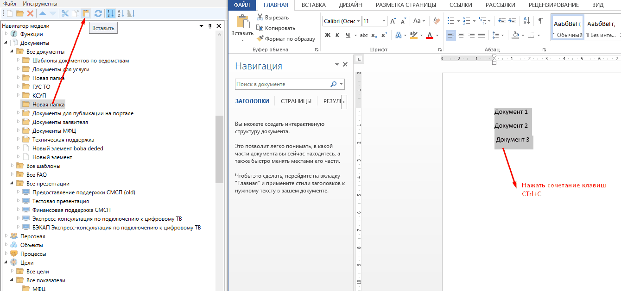Click the text effects A icon
This screenshot has width=621, height=291.
point(398,35)
